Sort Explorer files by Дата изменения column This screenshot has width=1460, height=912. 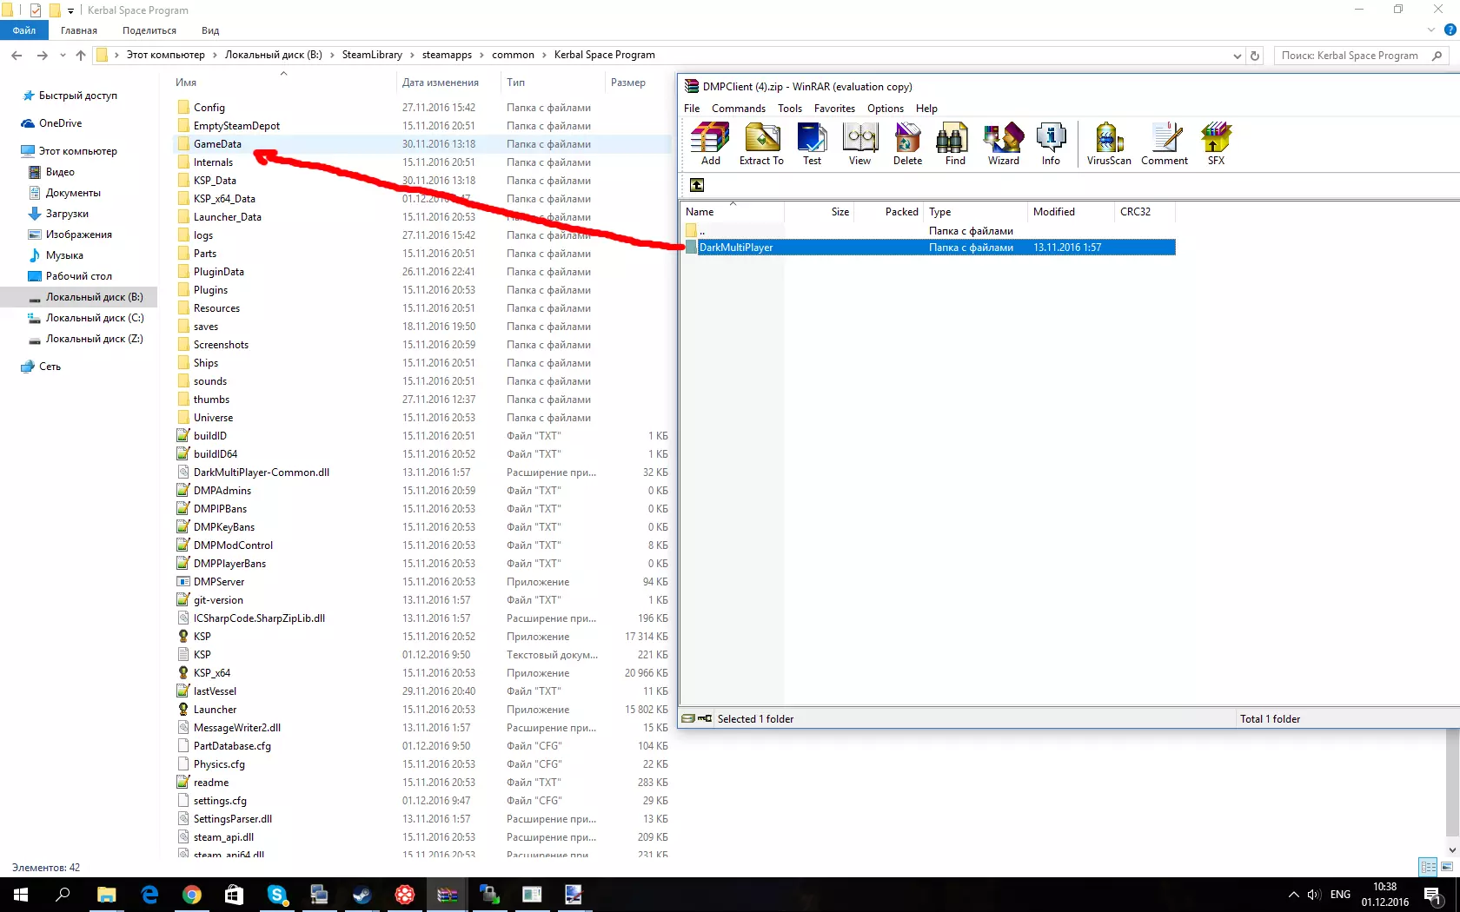tap(448, 83)
